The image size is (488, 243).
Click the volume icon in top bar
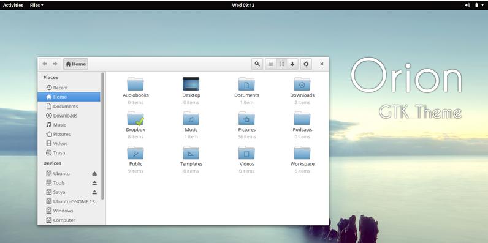click(x=467, y=5)
